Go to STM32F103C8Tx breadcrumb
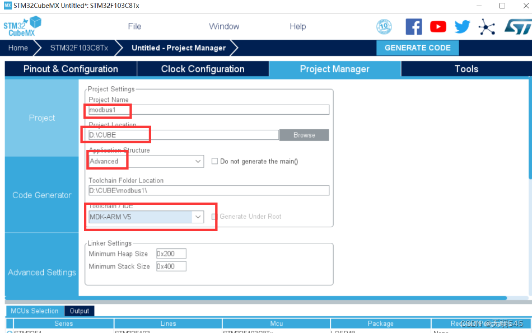This screenshot has width=532, height=333. click(79, 48)
